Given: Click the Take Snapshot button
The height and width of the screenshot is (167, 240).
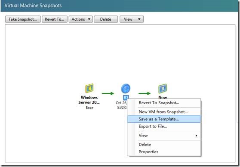Looking at the screenshot, I should (x=23, y=19).
